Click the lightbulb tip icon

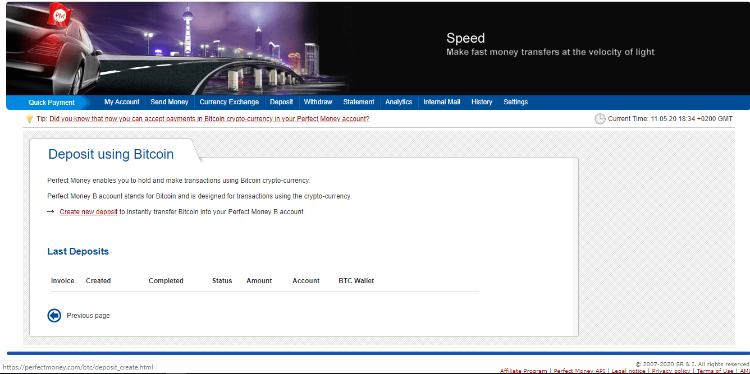[x=30, y=119]
